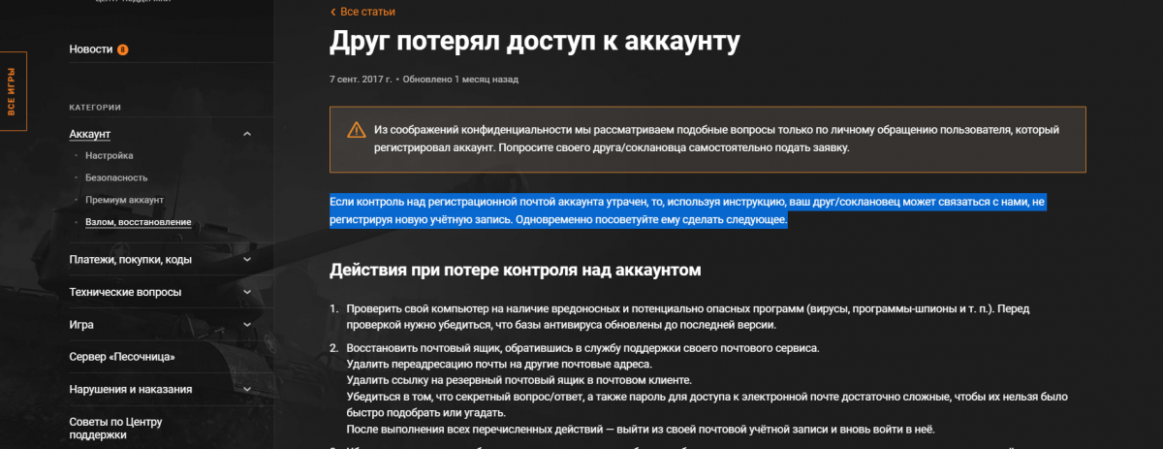Image resolution: width=1163 pixels, height=449 pixels.
Task: Click line «Удалить ссылку на резервный почтовый ящик»
Action: click(519, 379)
